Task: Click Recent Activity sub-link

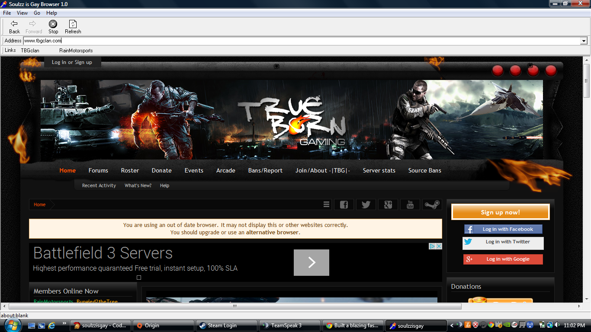Action: [x=99, y=185]
